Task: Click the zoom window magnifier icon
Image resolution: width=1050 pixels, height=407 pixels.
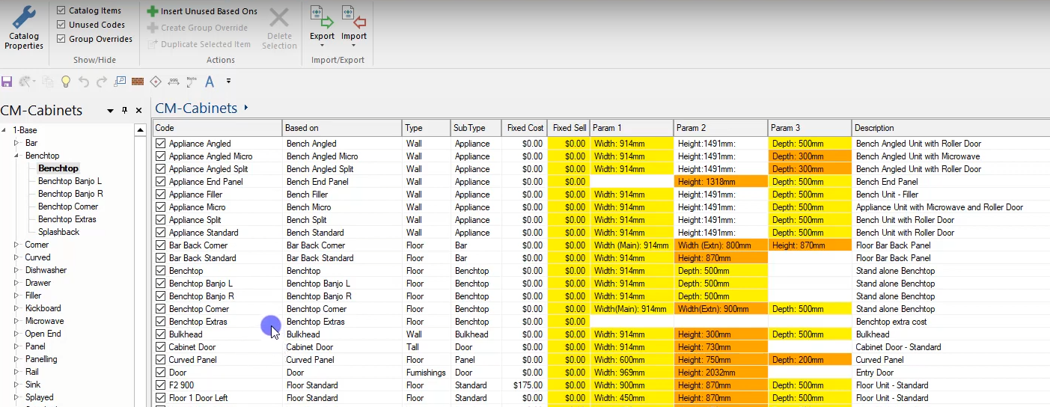Action: coord(120,81)
